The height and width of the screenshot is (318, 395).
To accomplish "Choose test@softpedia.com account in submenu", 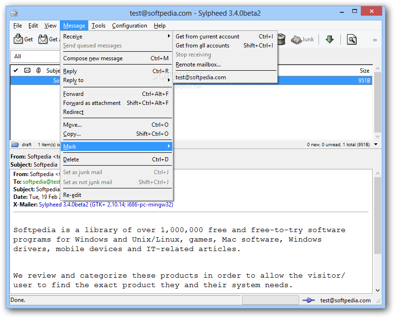I will [x=225, y=77].
